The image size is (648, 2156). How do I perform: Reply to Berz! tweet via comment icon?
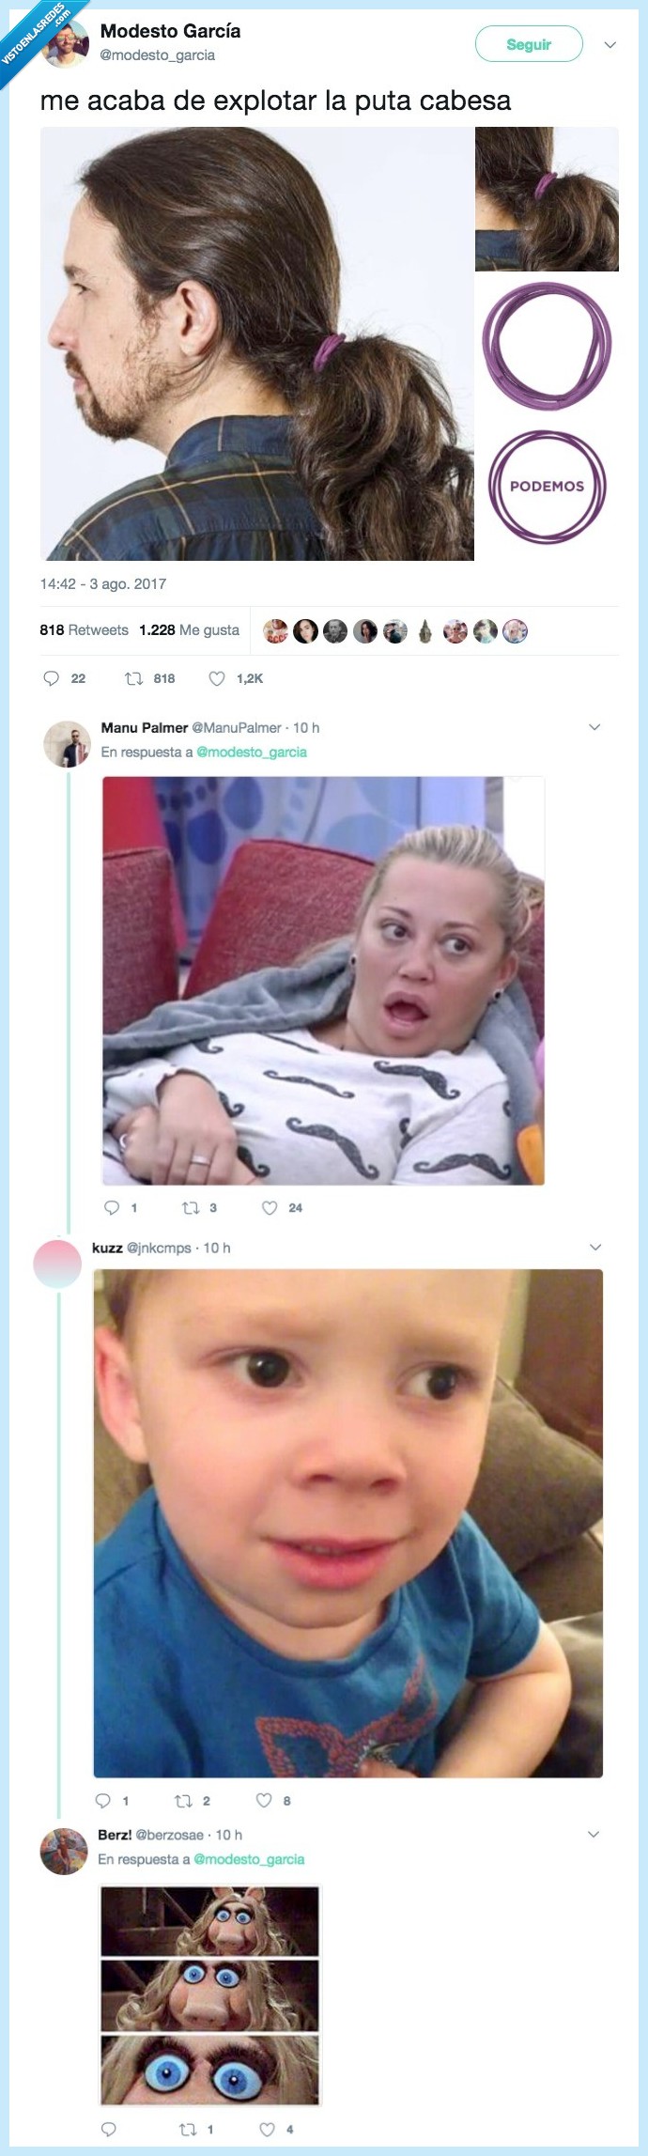[x=108, y=2129]
